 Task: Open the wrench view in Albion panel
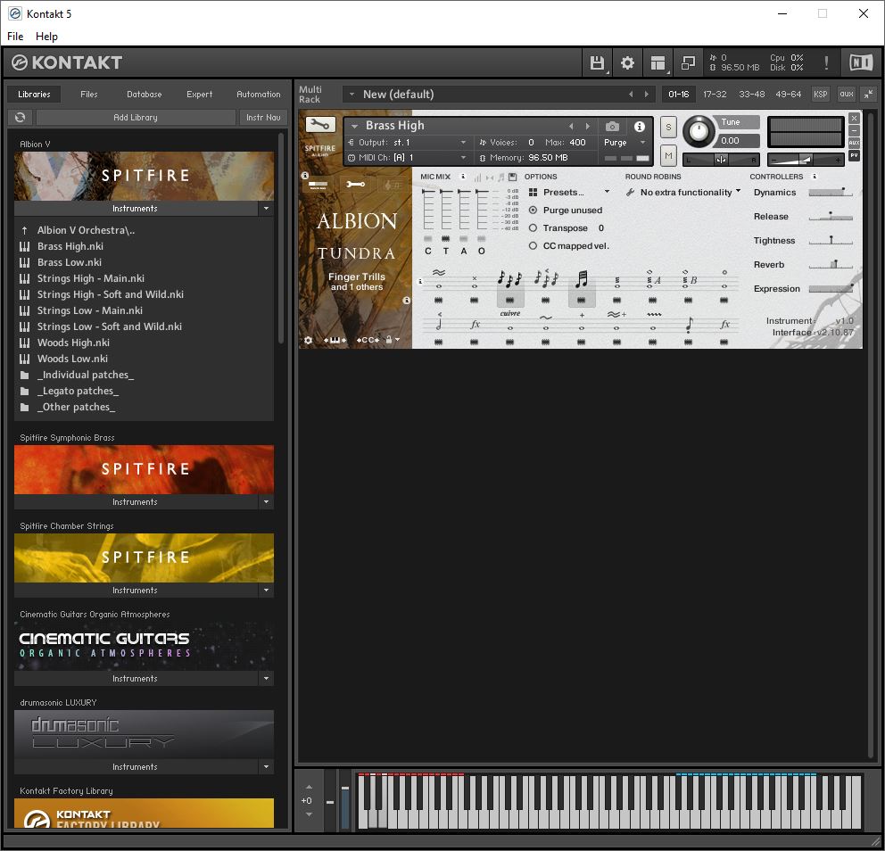point(355,184)
